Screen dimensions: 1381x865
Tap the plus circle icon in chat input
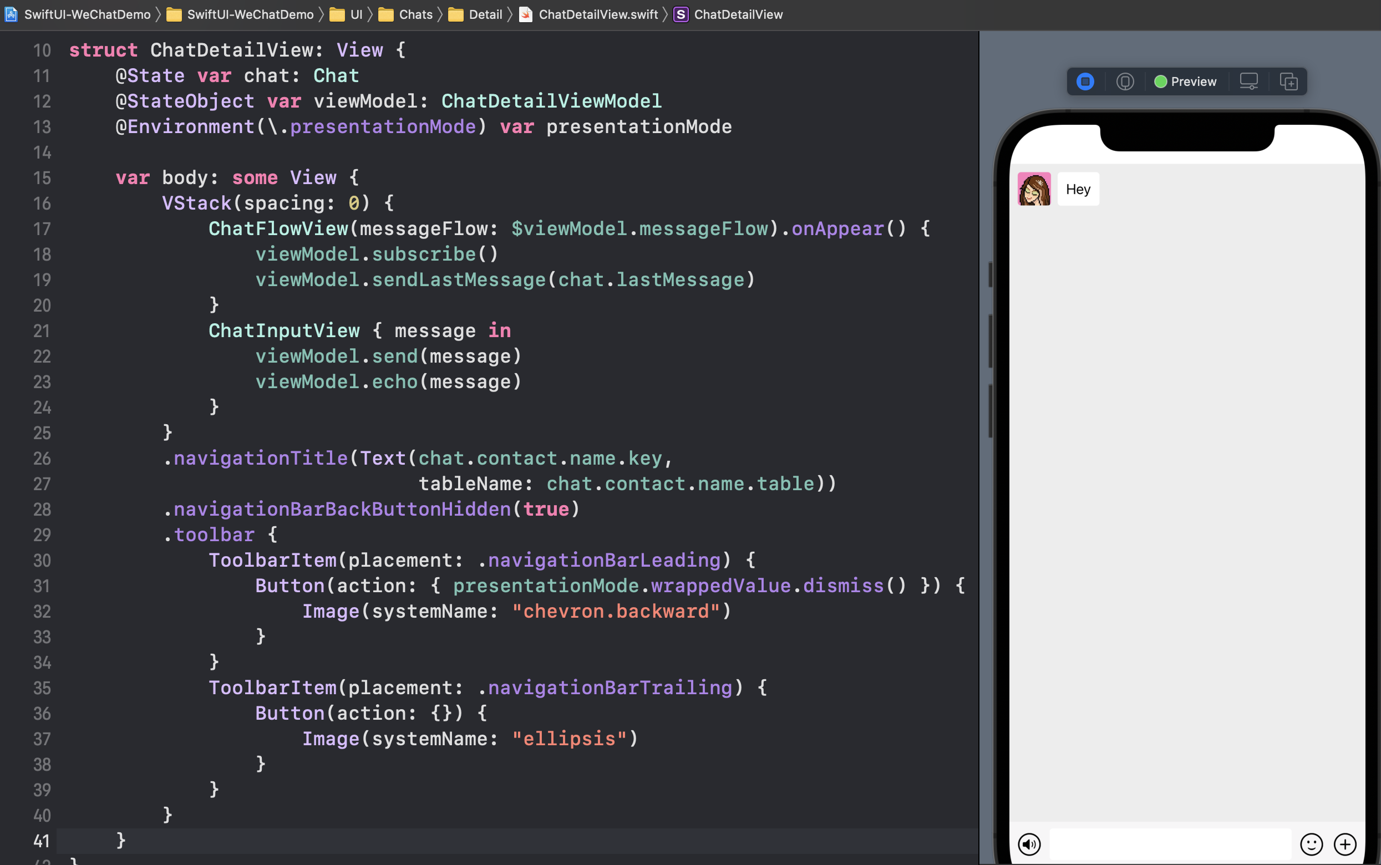click(1345, 844)
